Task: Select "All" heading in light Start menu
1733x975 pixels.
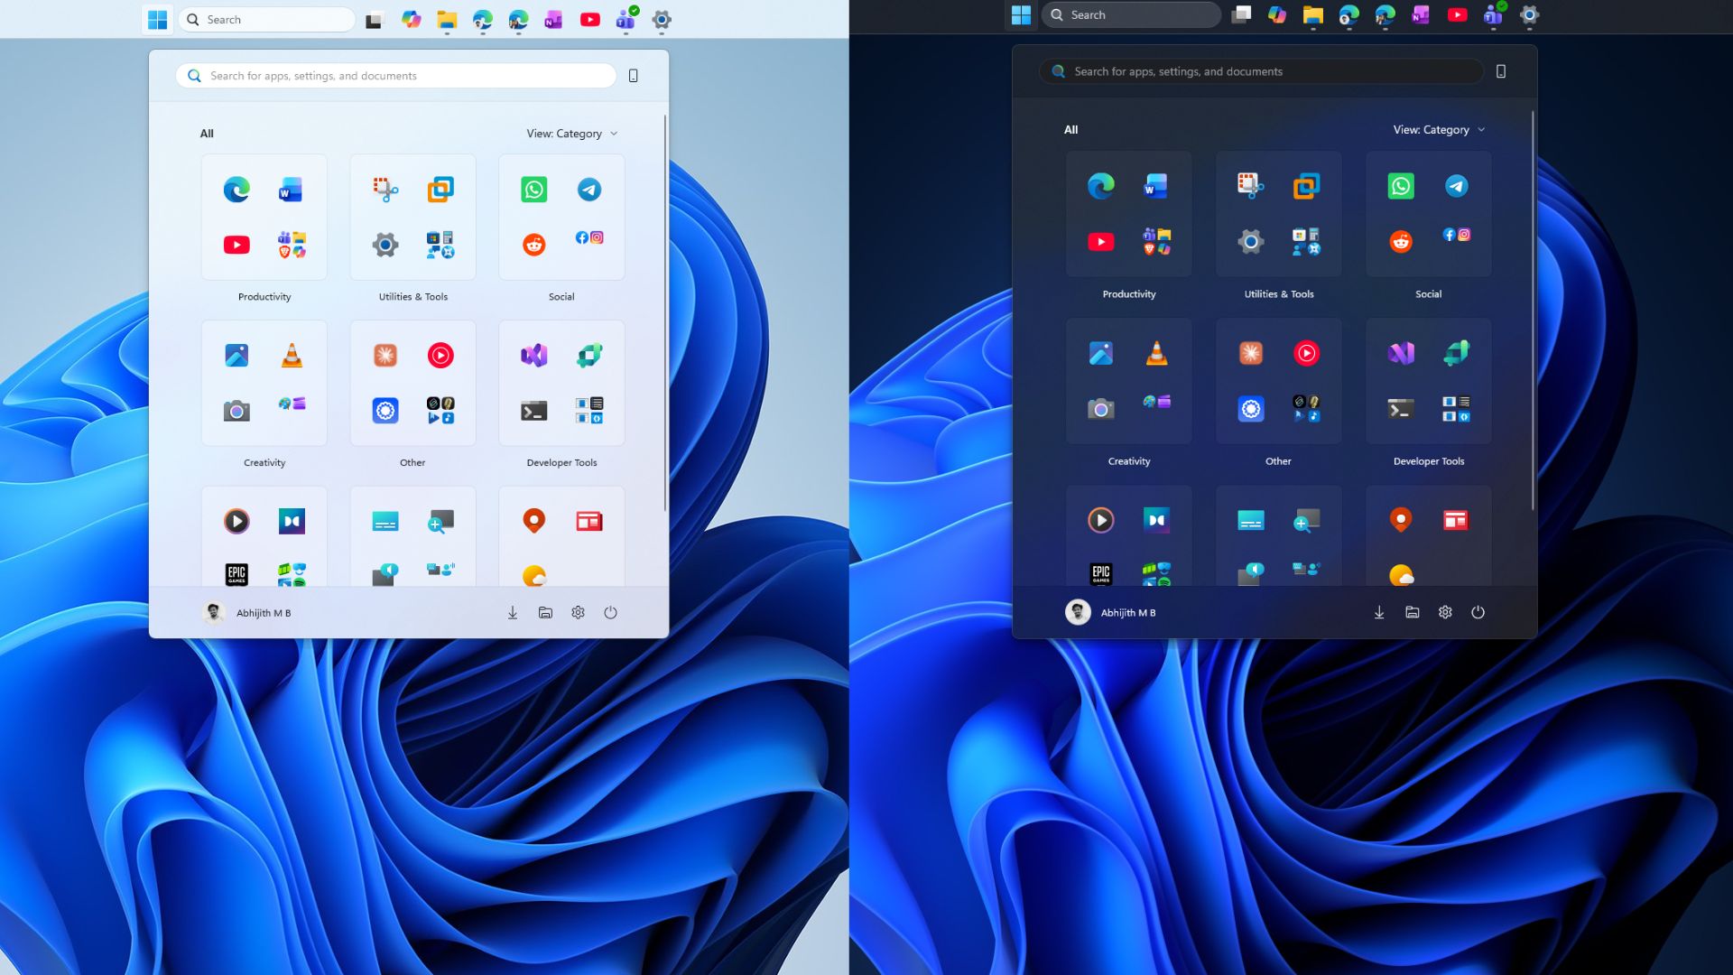Action: (x=207, y=134)
